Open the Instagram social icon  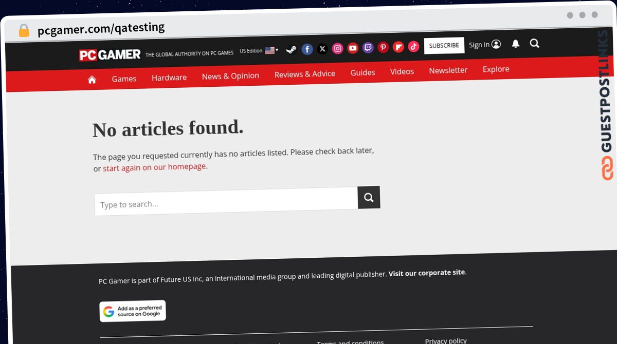(337, 48)
